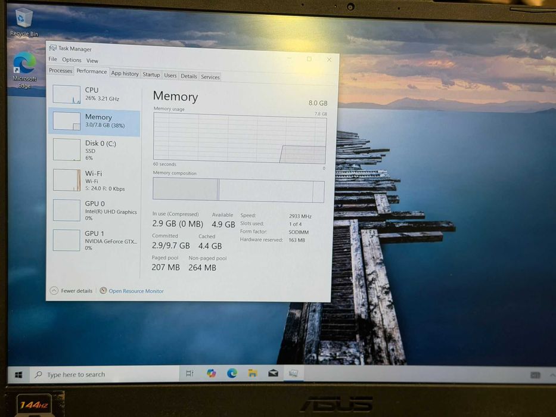The image size is (556, 417).
Task: Click the taskbar search box
Action: (x=105, y=375)
